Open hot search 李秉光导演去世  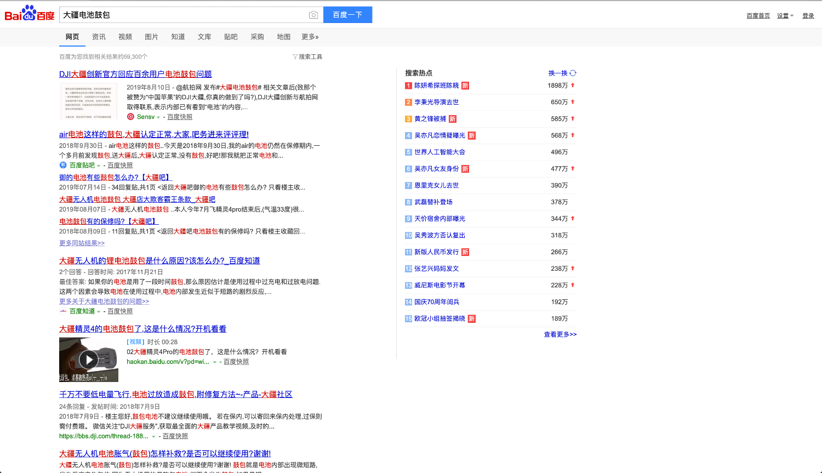coord(437,102)
